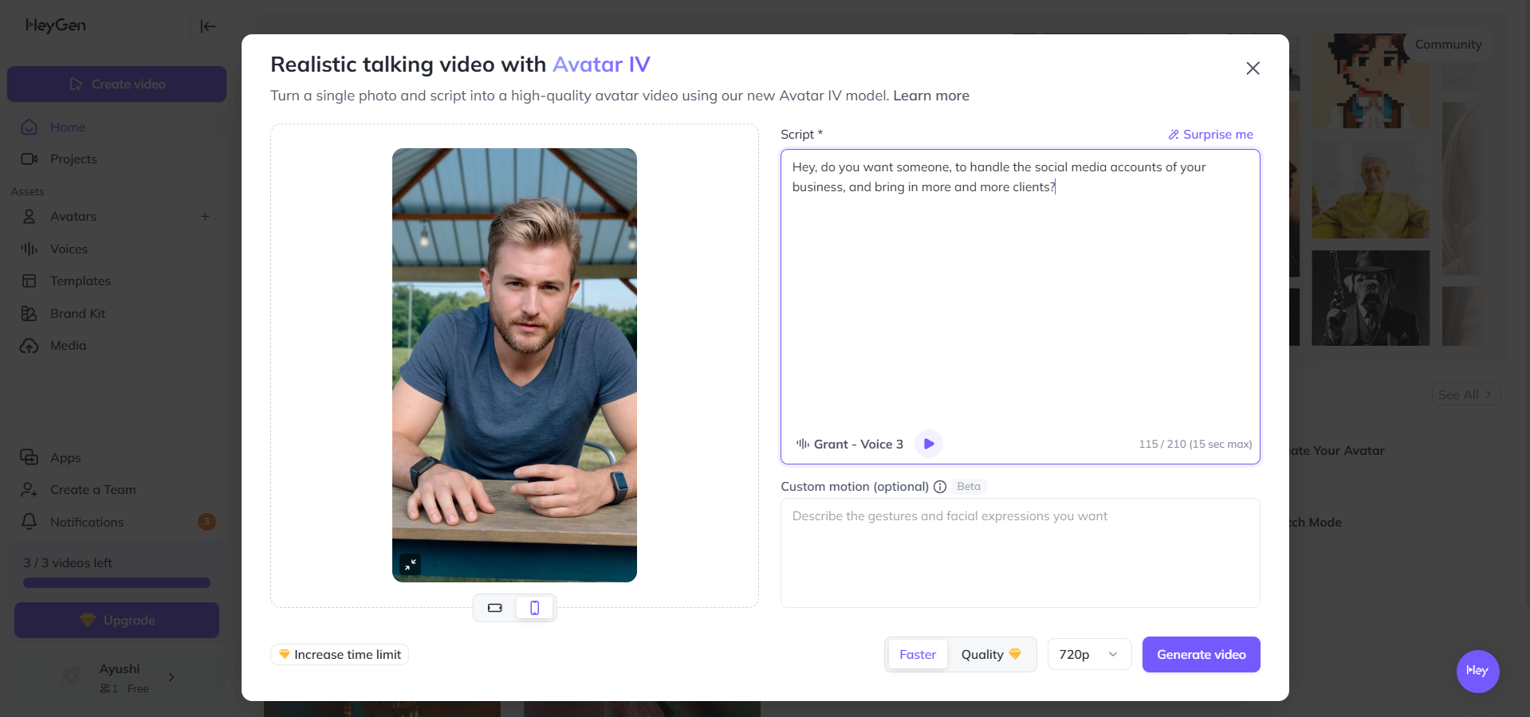Screen dimensions: 1530x717
Task: Click the Create video button
Action: click(x=116, y=84)
